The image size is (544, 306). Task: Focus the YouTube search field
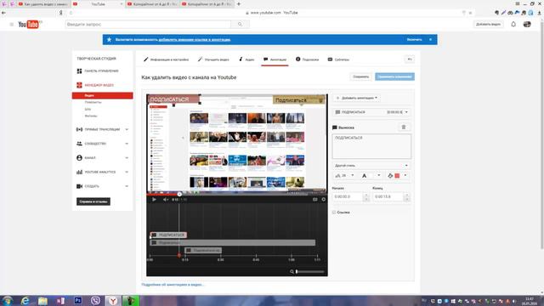(x=148, y=25)
